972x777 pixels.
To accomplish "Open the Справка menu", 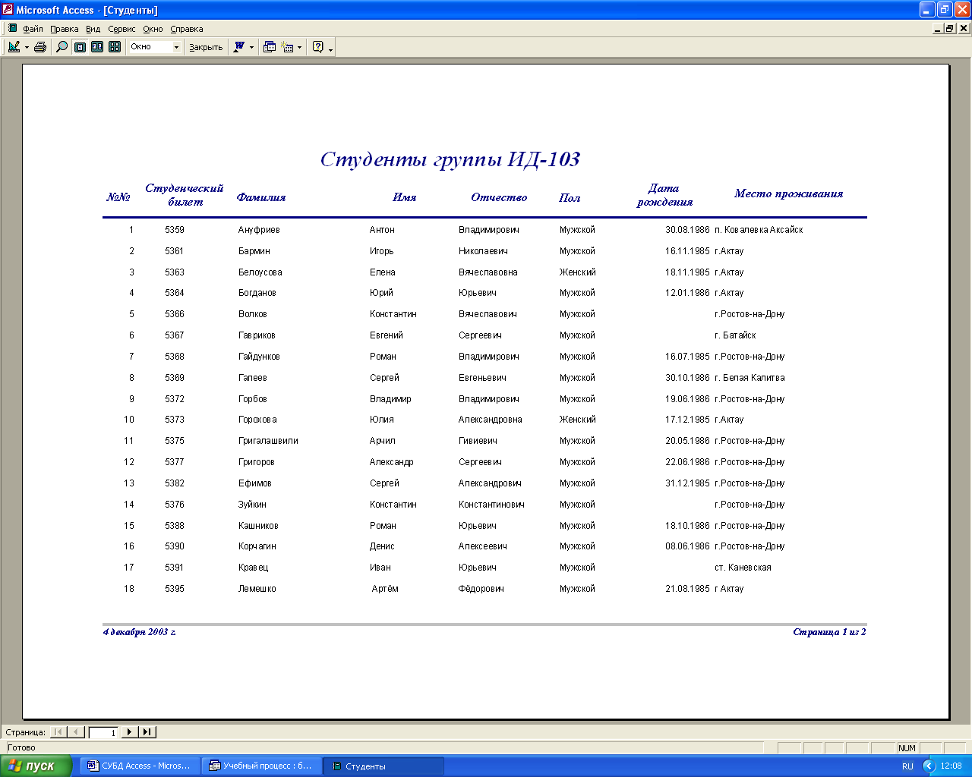I will coord(187,29).
